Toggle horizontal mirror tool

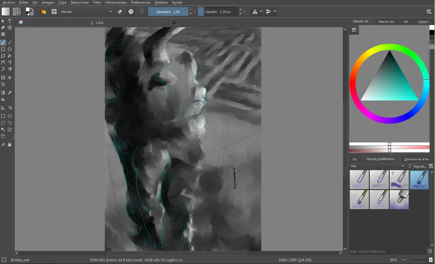(x=255, y=12)
